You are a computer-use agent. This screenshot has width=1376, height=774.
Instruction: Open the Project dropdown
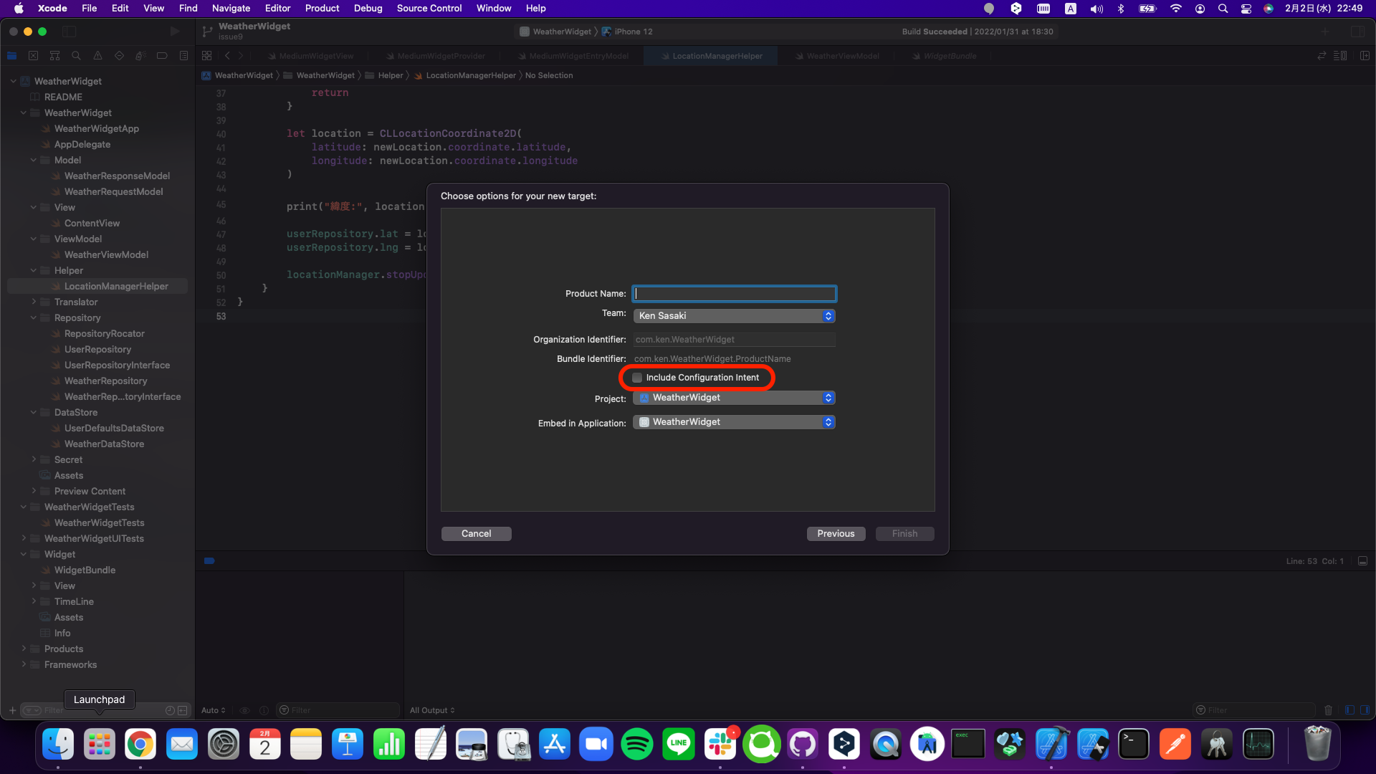point(734,398)
